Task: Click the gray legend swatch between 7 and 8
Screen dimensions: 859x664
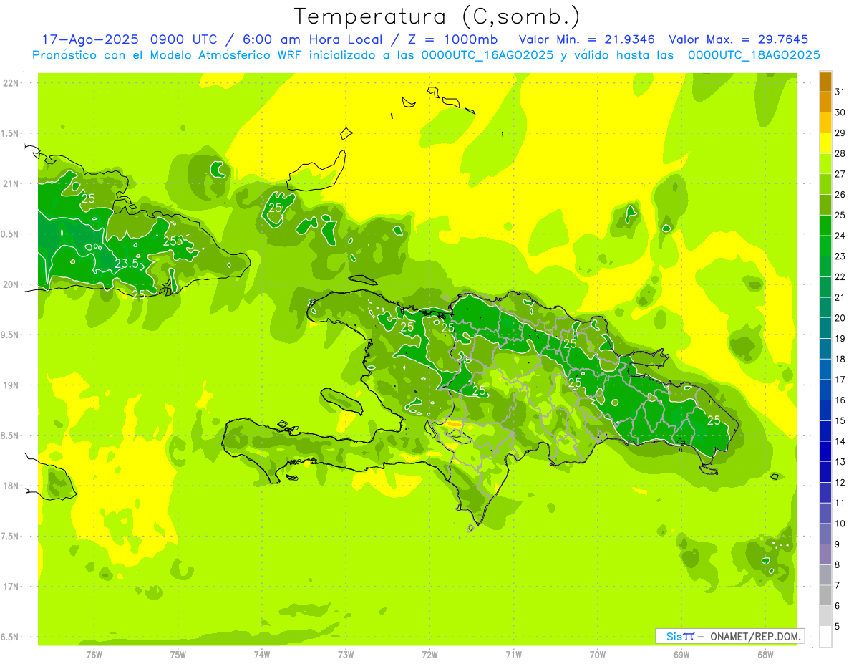Action: [x=825, y=575]
